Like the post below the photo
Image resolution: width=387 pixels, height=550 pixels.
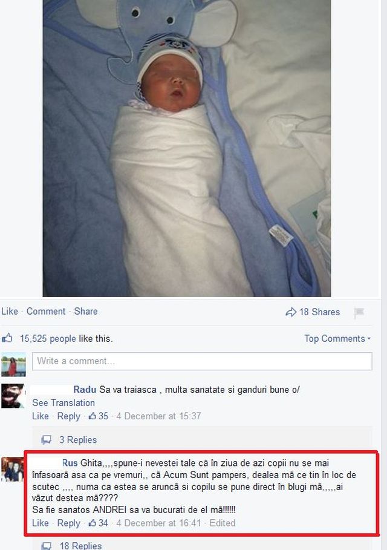tap(10, 311)
